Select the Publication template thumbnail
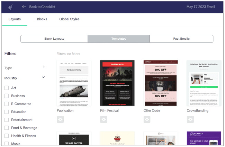Viewport: 225px width, 147px height. point(74,83)
